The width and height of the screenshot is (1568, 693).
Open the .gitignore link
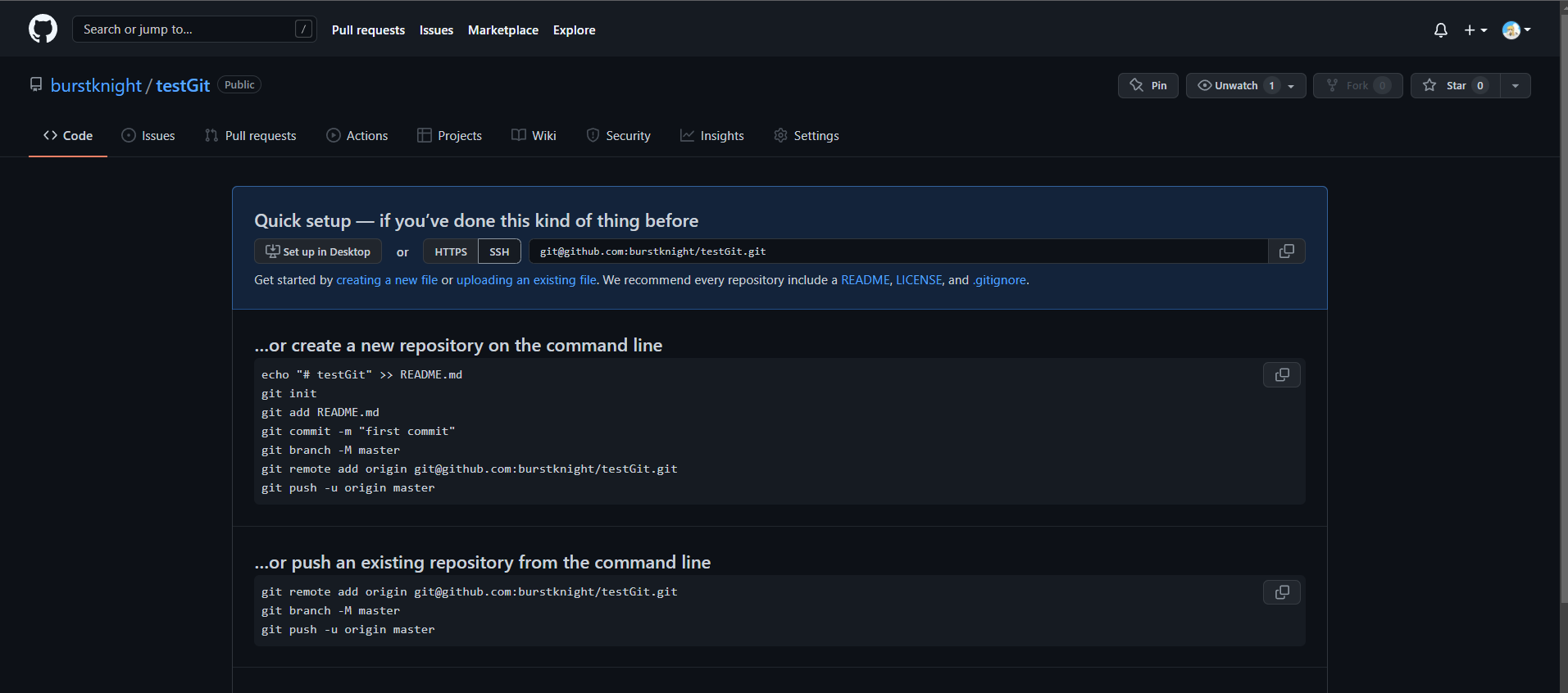999,280
